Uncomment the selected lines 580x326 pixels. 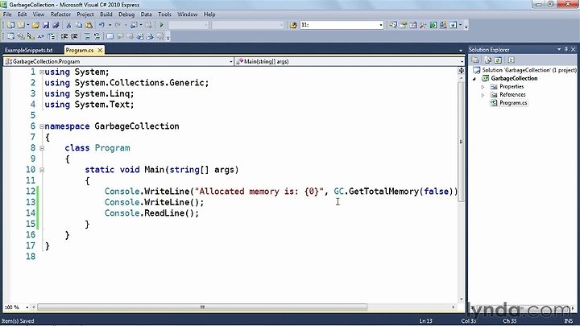[97, 36]
